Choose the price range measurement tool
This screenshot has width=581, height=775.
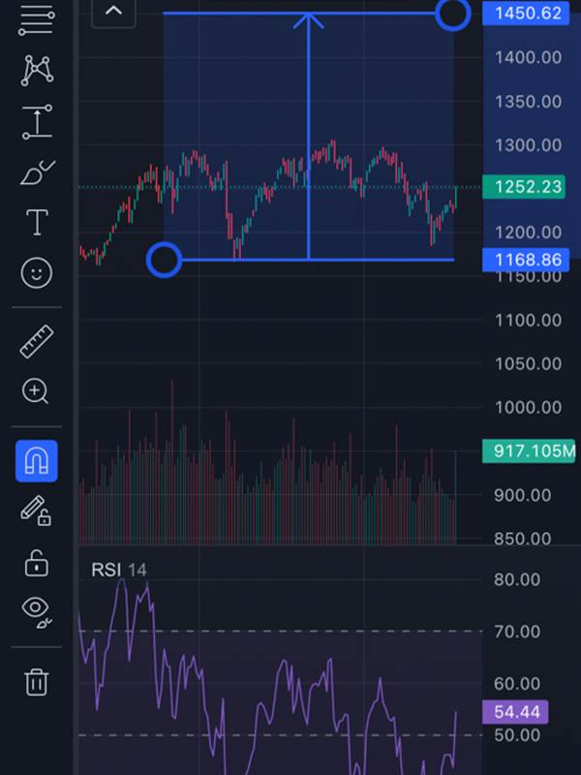tap(37, 121)
